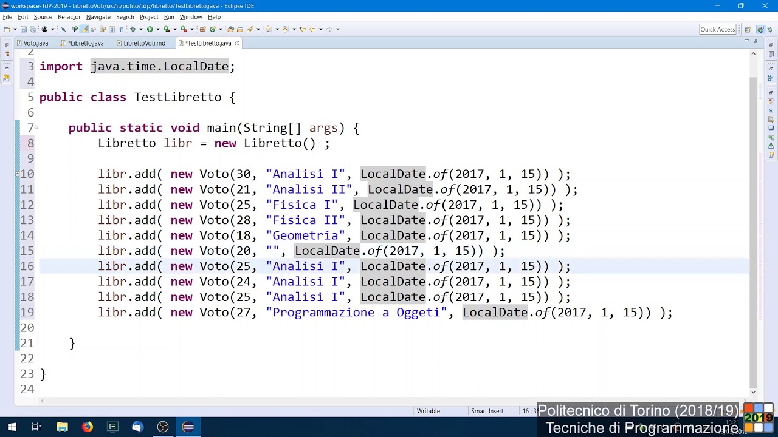
Task: Click the Last Edit Location arrow icon
Action: point(302,29)
